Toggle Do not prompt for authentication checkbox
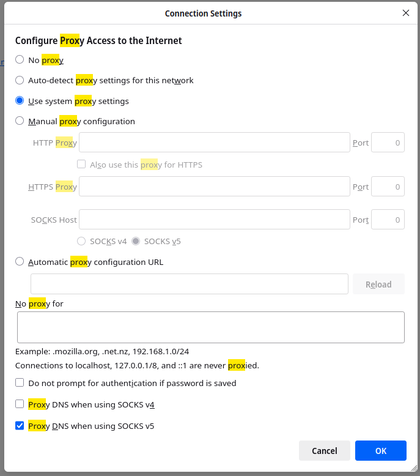The width and height of the screenshot is (420, 476). [x=20, y=383]
